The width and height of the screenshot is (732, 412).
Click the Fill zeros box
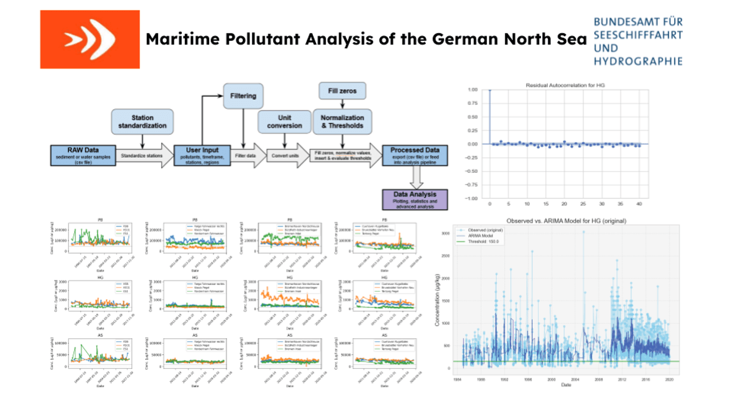click(x=342, y=92)
